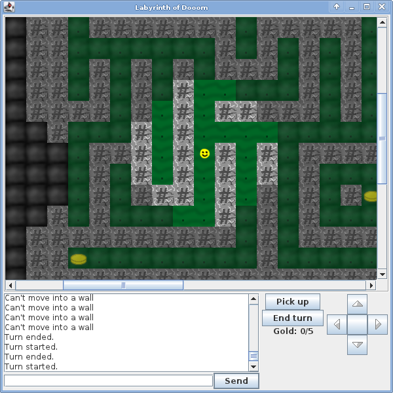Click the up arrow movement button
393x393 pixels.
point(357,305)
